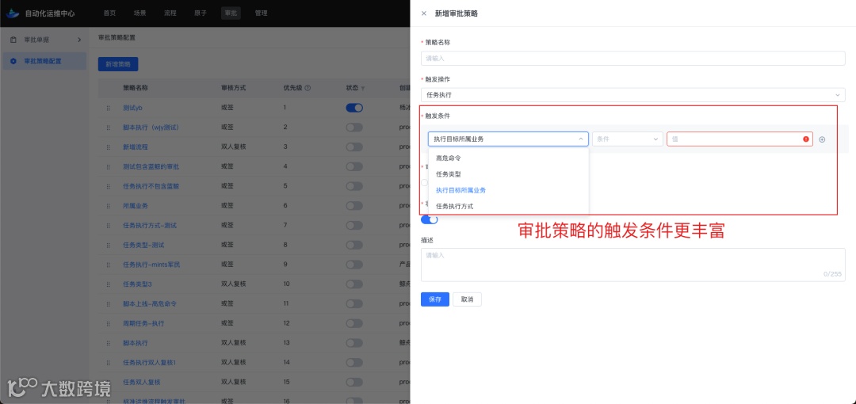Open the 任务执行双人复核1 strategy link

coord(149,363)
